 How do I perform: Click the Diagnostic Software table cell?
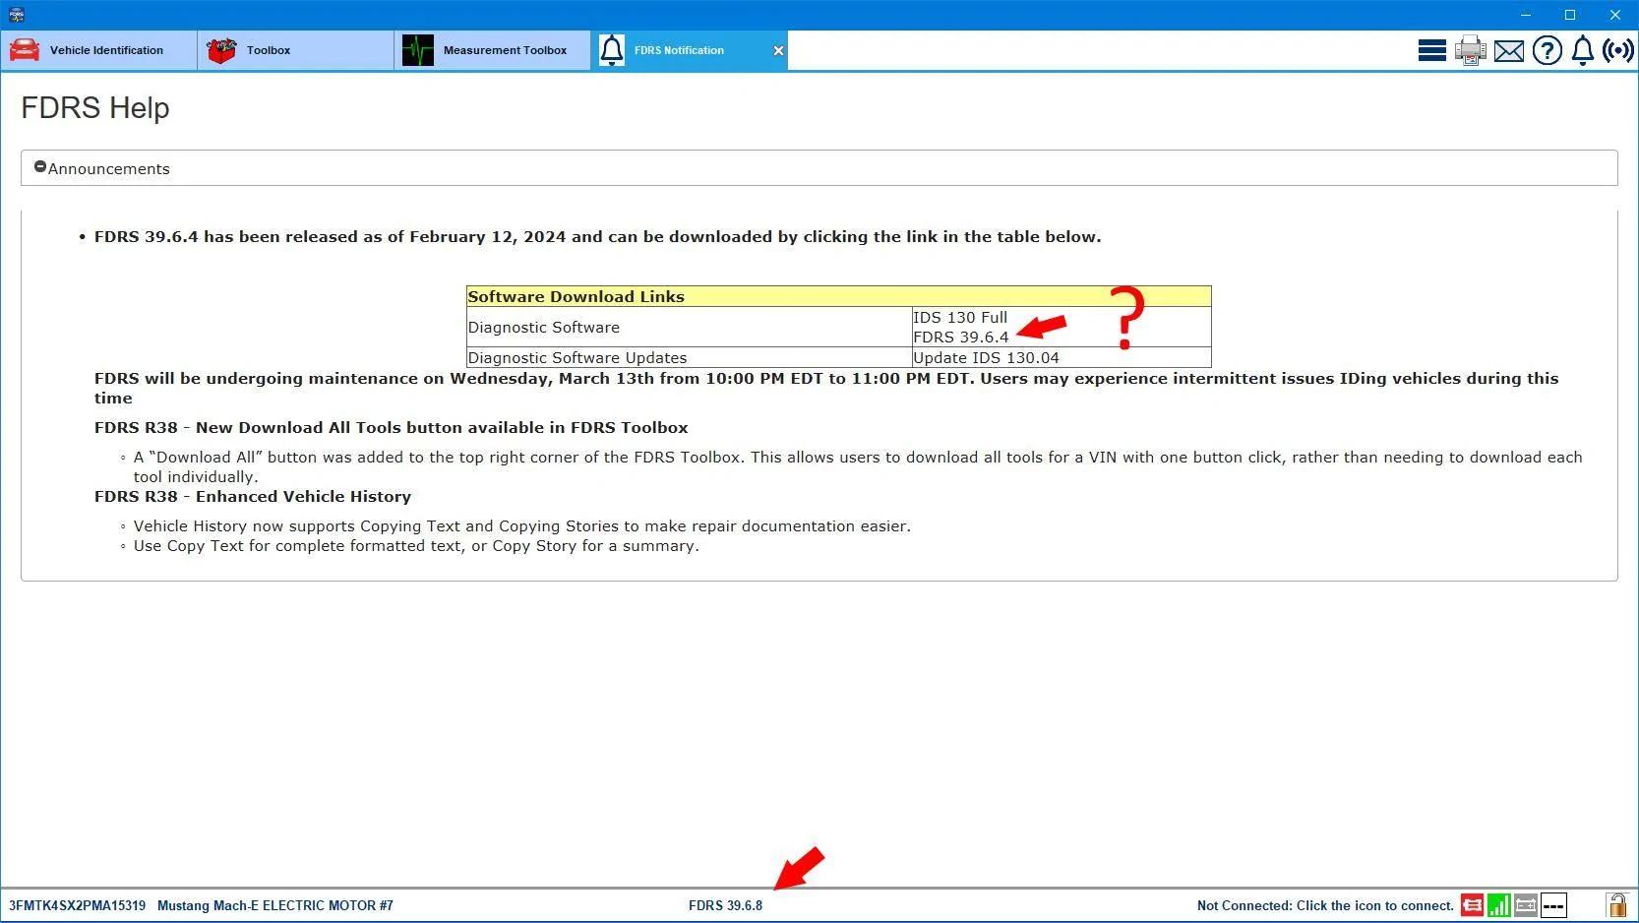pos(690,327)
